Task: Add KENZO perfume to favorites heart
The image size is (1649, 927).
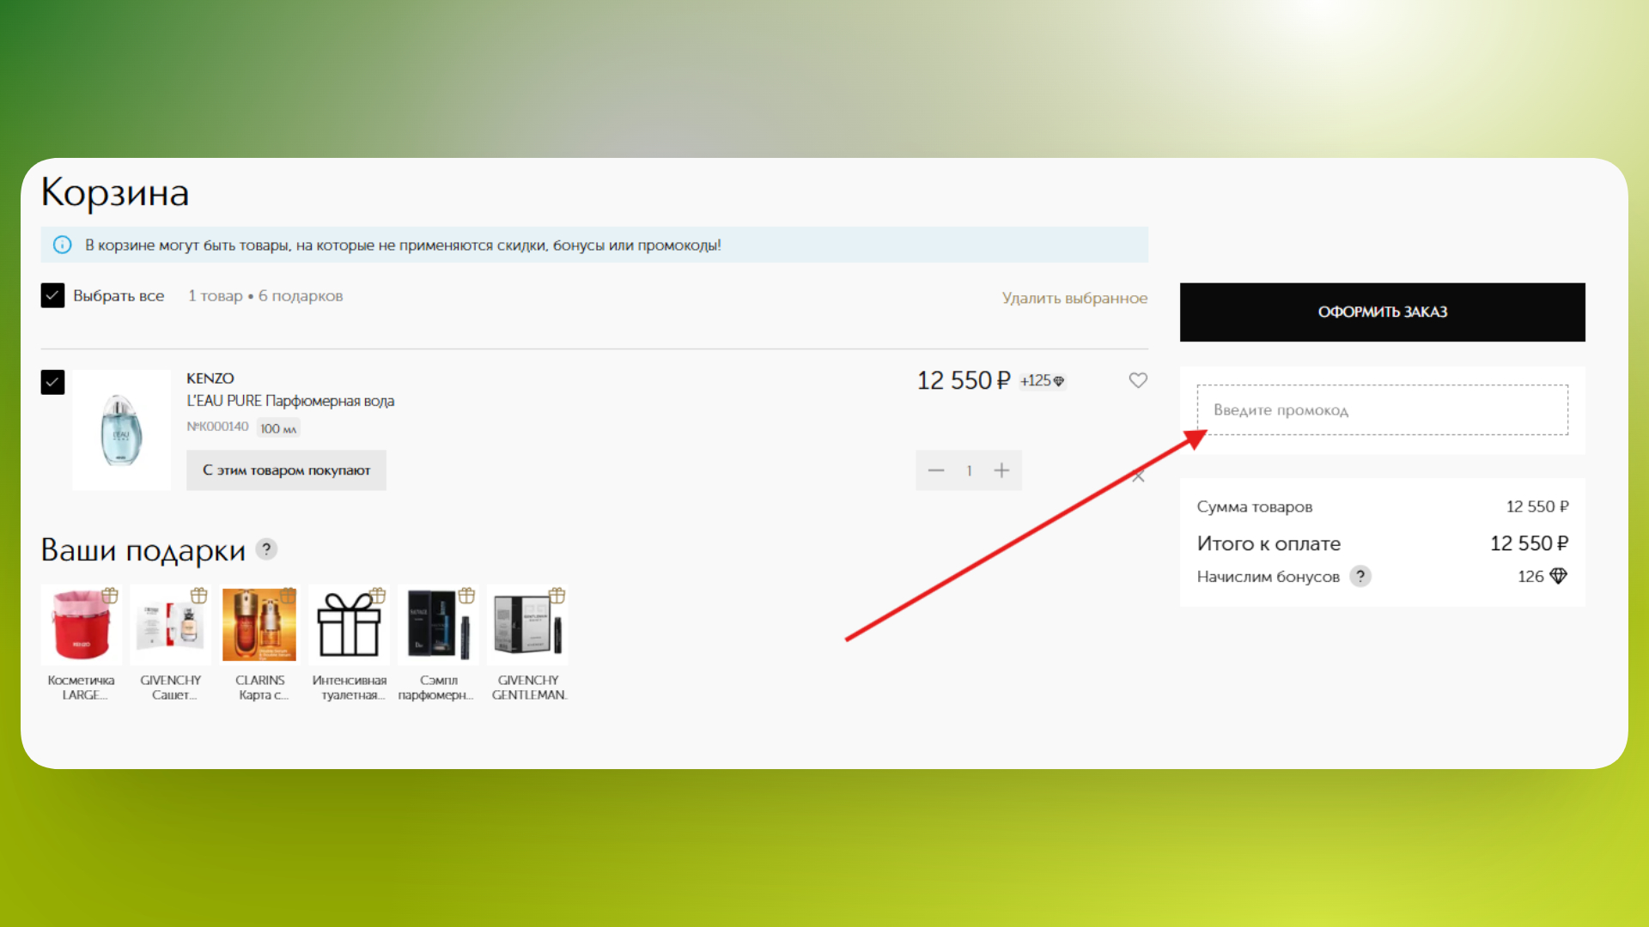Action: [x=1138, y=380]
